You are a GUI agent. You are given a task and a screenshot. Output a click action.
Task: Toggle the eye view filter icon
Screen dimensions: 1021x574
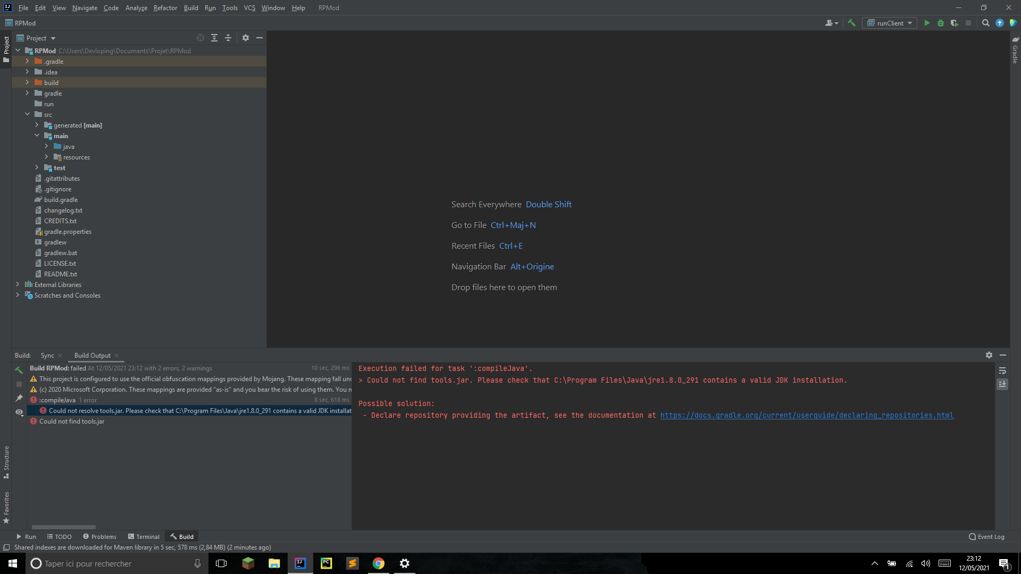(19, 412)
